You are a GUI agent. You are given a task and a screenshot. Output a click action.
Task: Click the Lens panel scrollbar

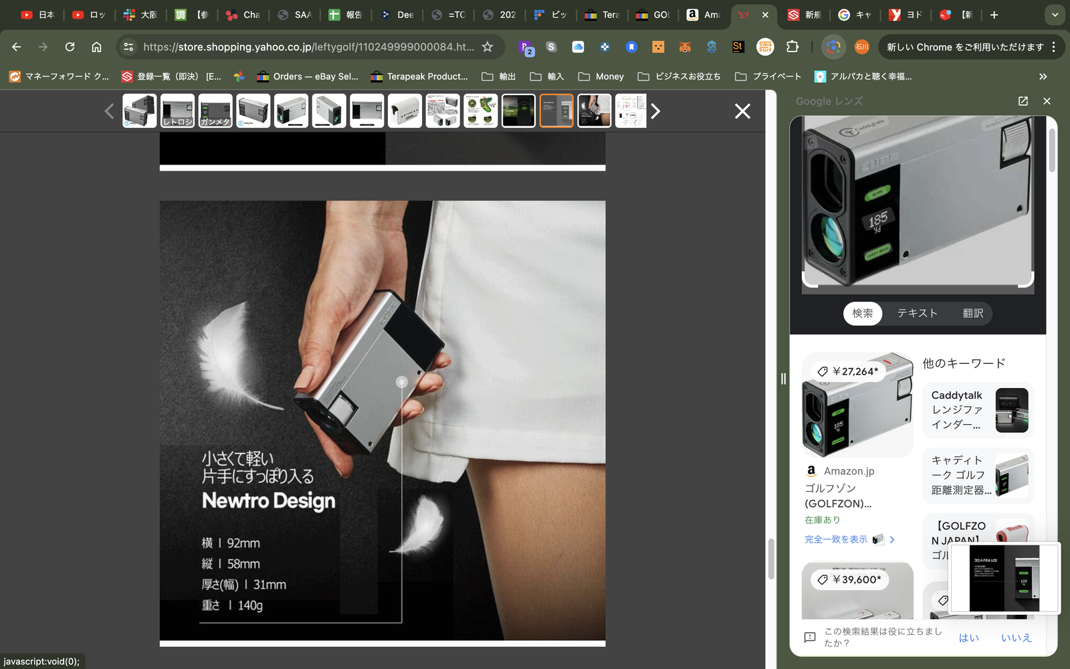pyautogui.click(x=1052, y=151)
